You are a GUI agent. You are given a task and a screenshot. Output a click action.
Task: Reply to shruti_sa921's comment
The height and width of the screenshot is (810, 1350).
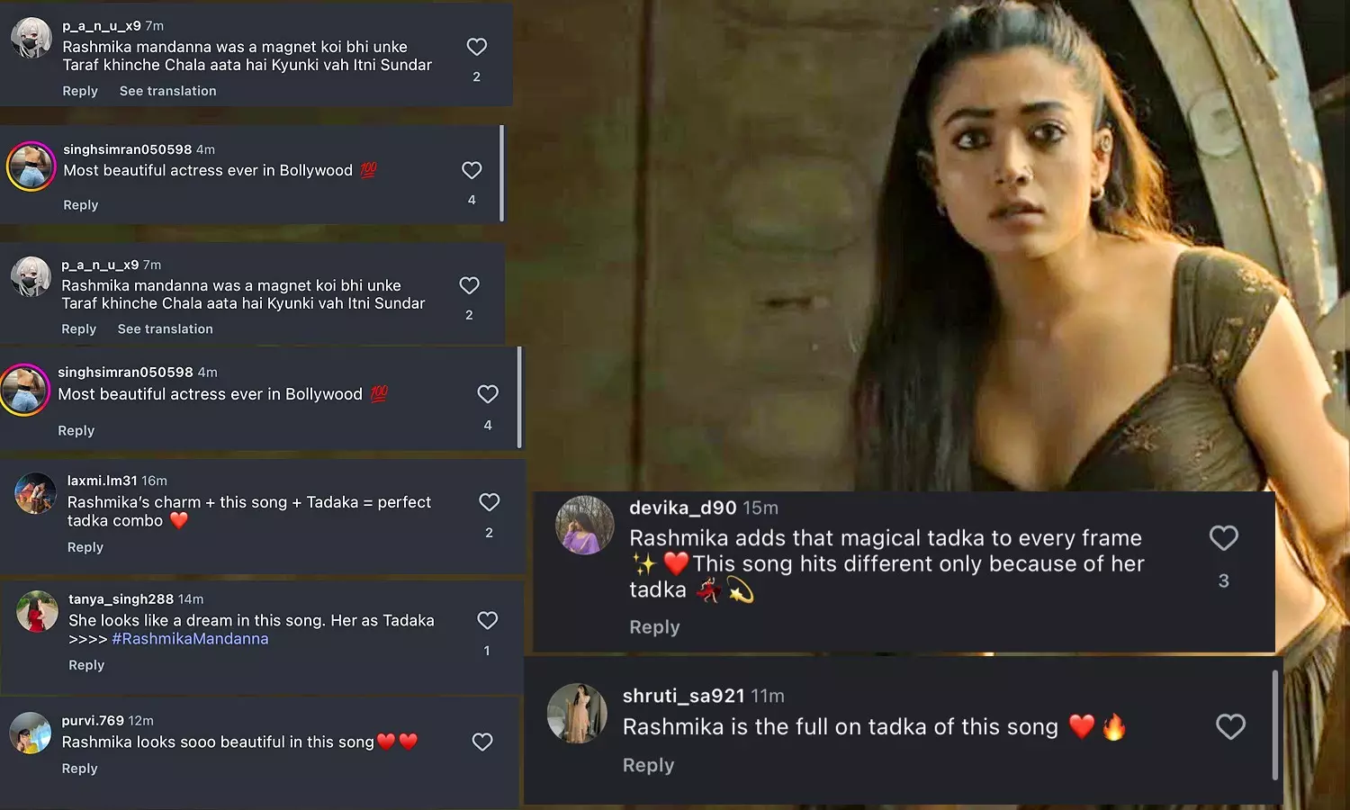click(648, 765)
